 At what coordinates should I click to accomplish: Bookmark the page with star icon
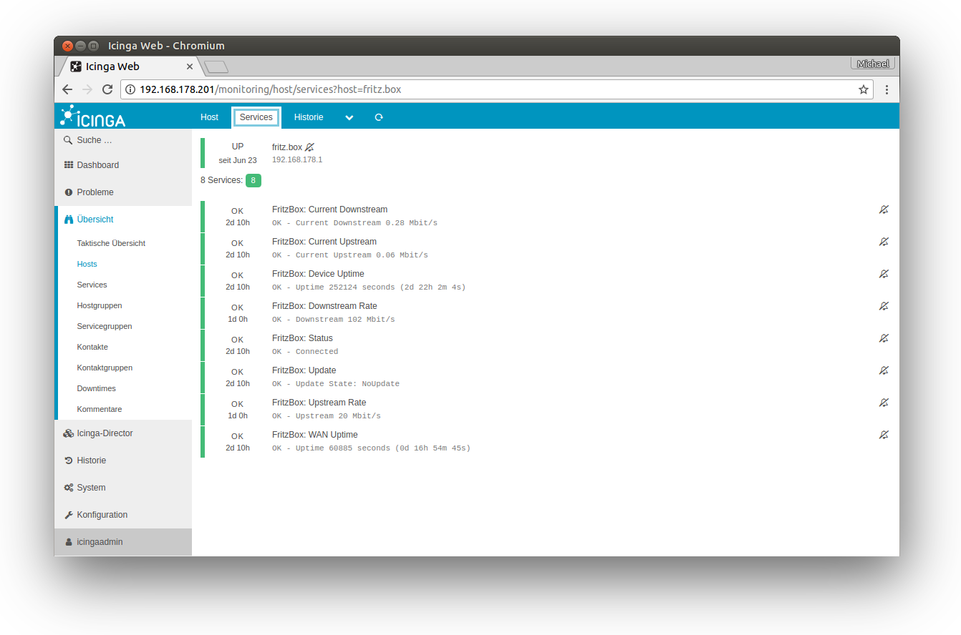(x=864, y=89)
